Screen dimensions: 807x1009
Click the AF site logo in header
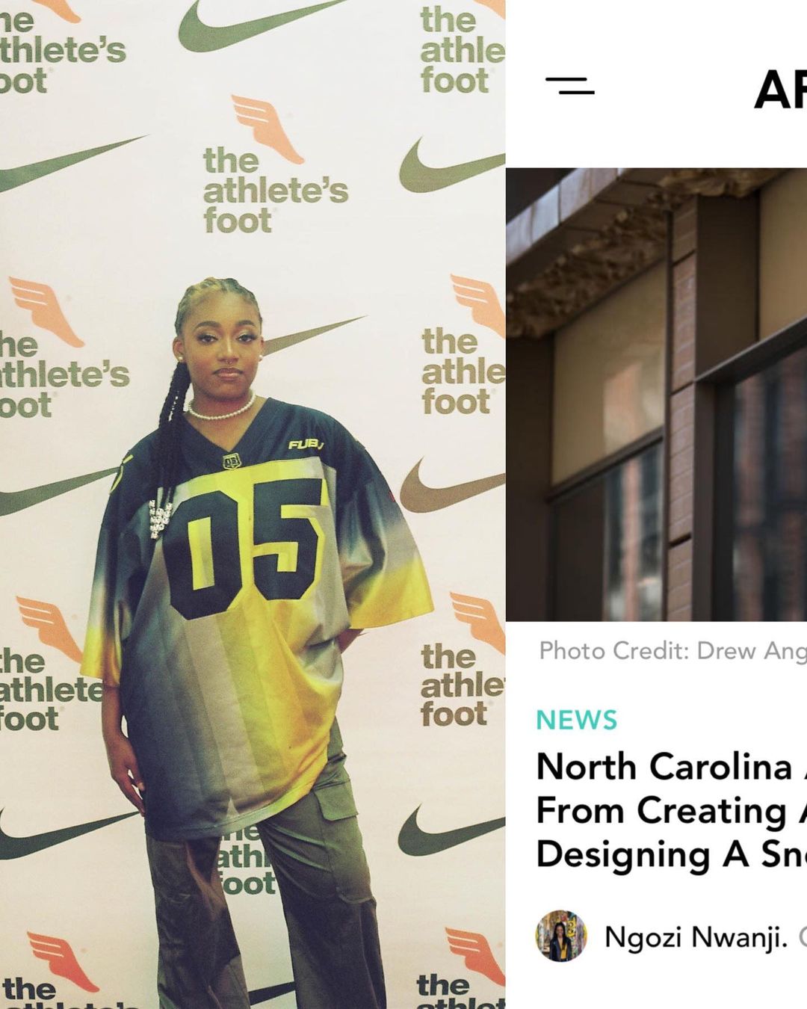[x=780, y=90]
